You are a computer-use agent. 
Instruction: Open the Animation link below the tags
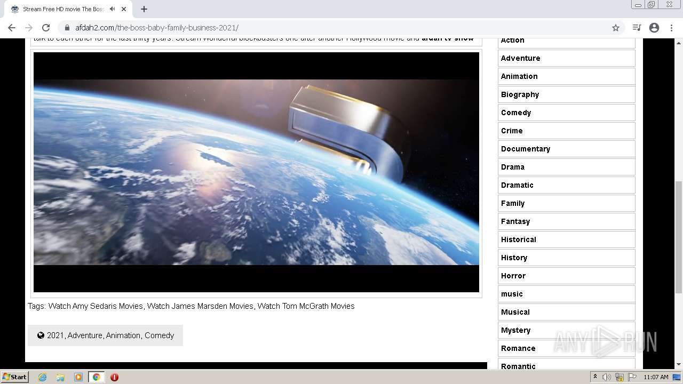coord(123,335)
